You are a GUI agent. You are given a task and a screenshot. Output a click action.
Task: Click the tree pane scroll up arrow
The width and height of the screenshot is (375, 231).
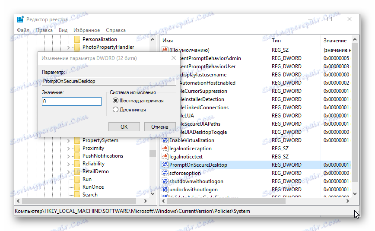153,39
